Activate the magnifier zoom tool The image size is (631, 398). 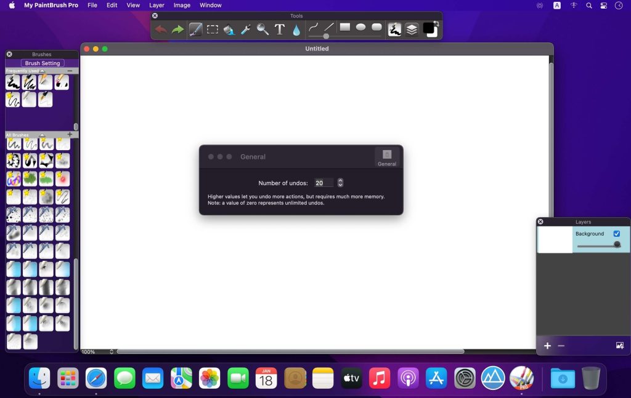262,28
